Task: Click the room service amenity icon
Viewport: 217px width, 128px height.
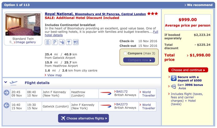Action: [x=62, y=42]
